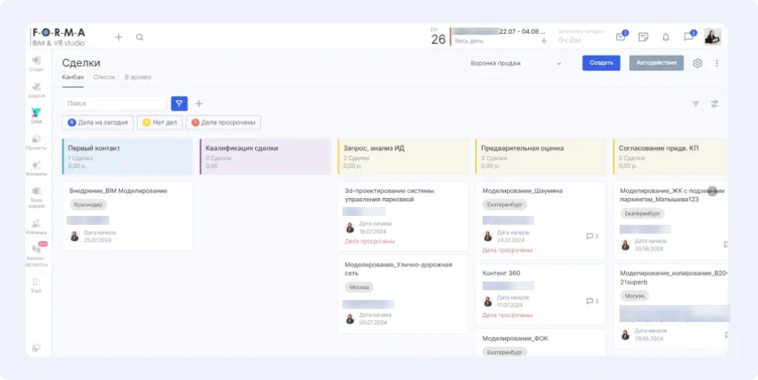Expand the 'Воронка продаж' dropdown
758x380 pixels.
tap(516, 63)
